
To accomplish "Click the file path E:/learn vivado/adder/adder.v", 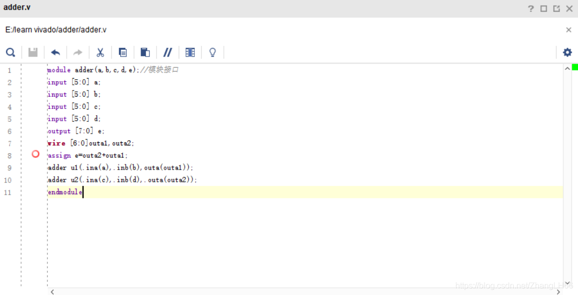I will click(55, 30).
